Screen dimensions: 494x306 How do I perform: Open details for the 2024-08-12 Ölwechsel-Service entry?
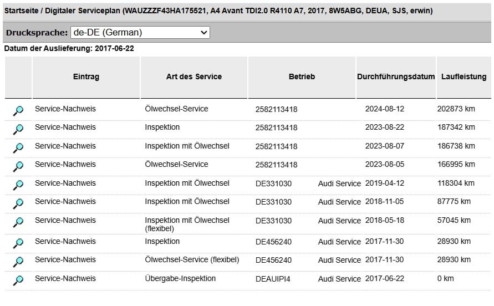(x=18, y=111)
